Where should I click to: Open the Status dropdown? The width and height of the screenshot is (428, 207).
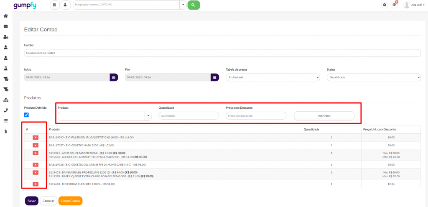pyautogui.click(x=373, y=77)
